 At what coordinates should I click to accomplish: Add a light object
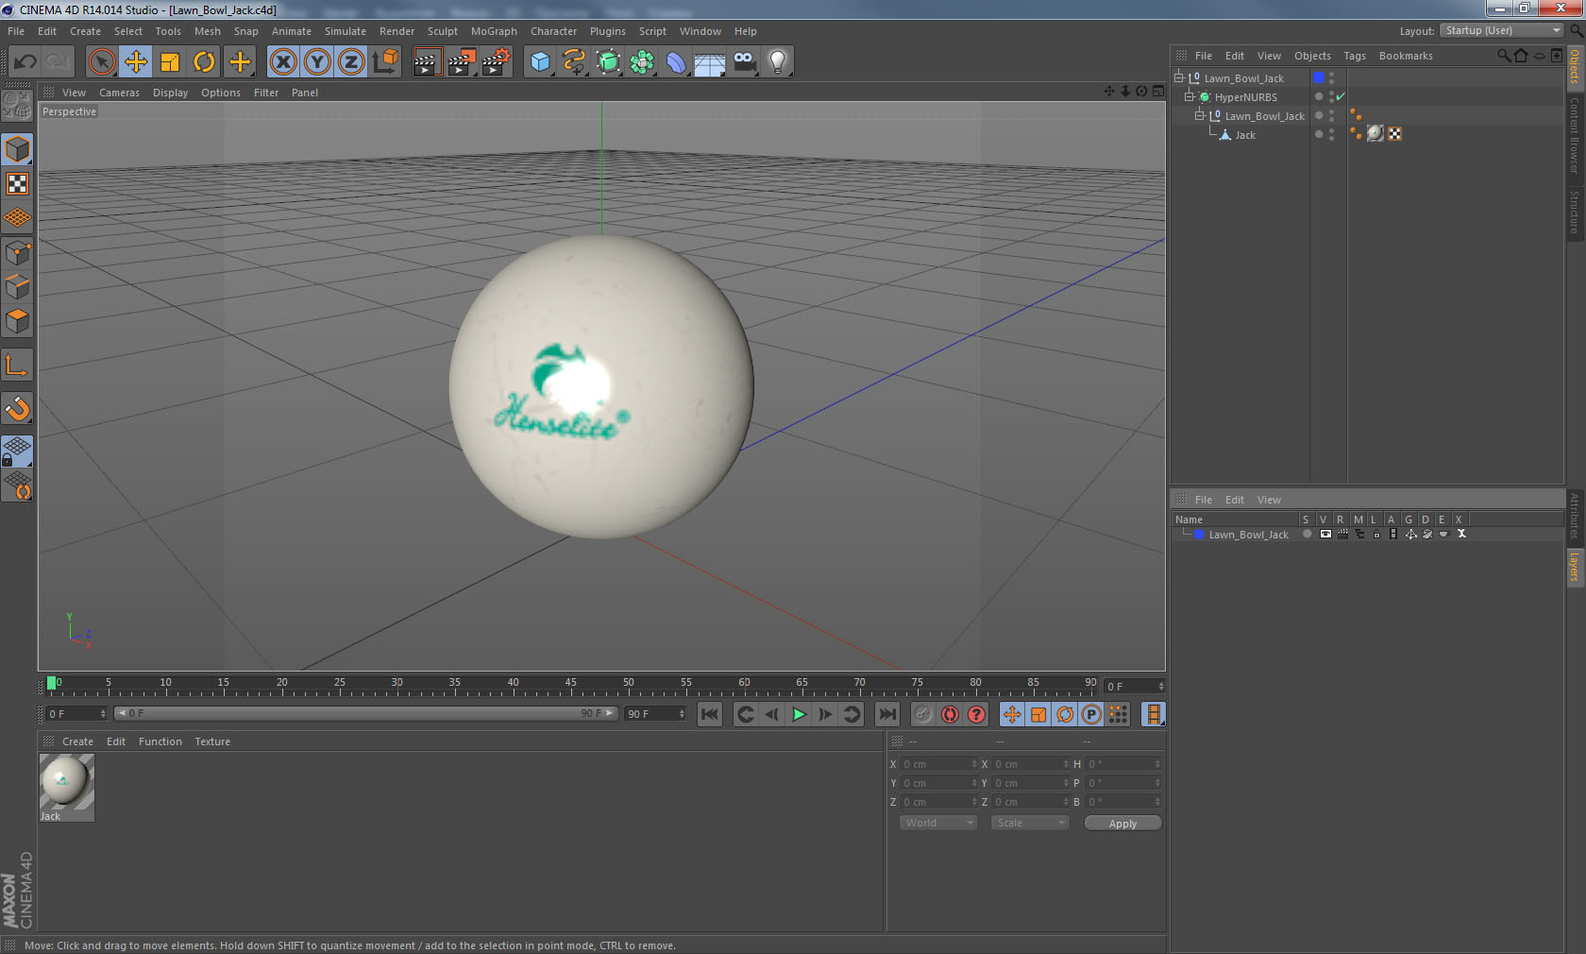(778, 62)
